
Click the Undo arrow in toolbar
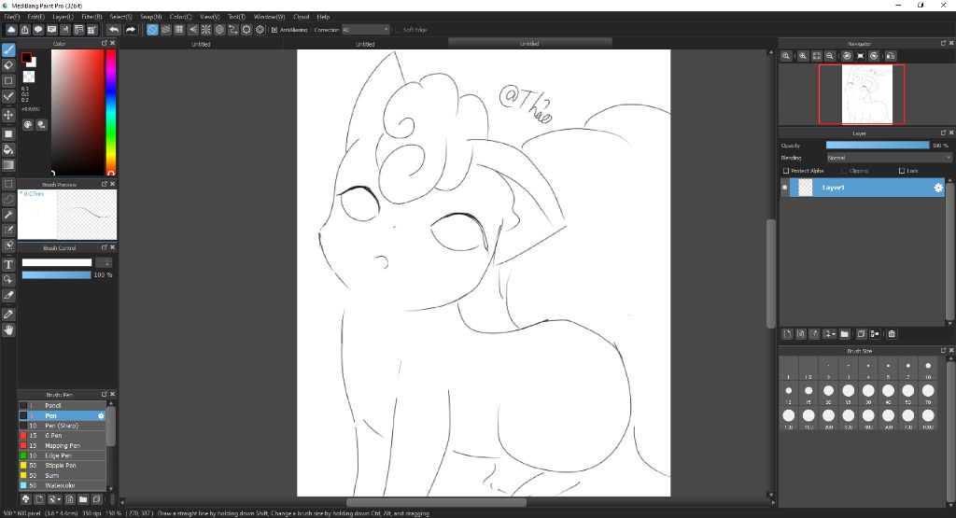[113, 29]
